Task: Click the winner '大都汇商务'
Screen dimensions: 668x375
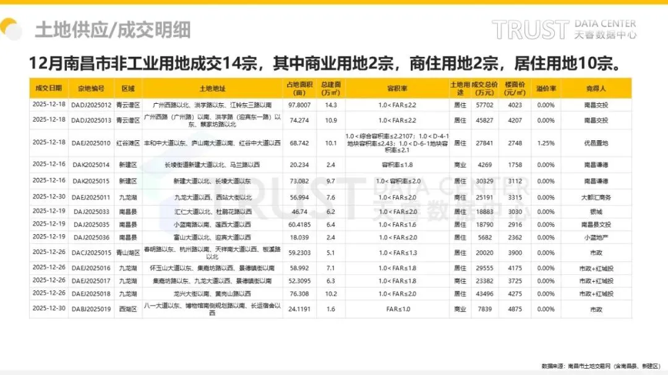Action: 596,198
